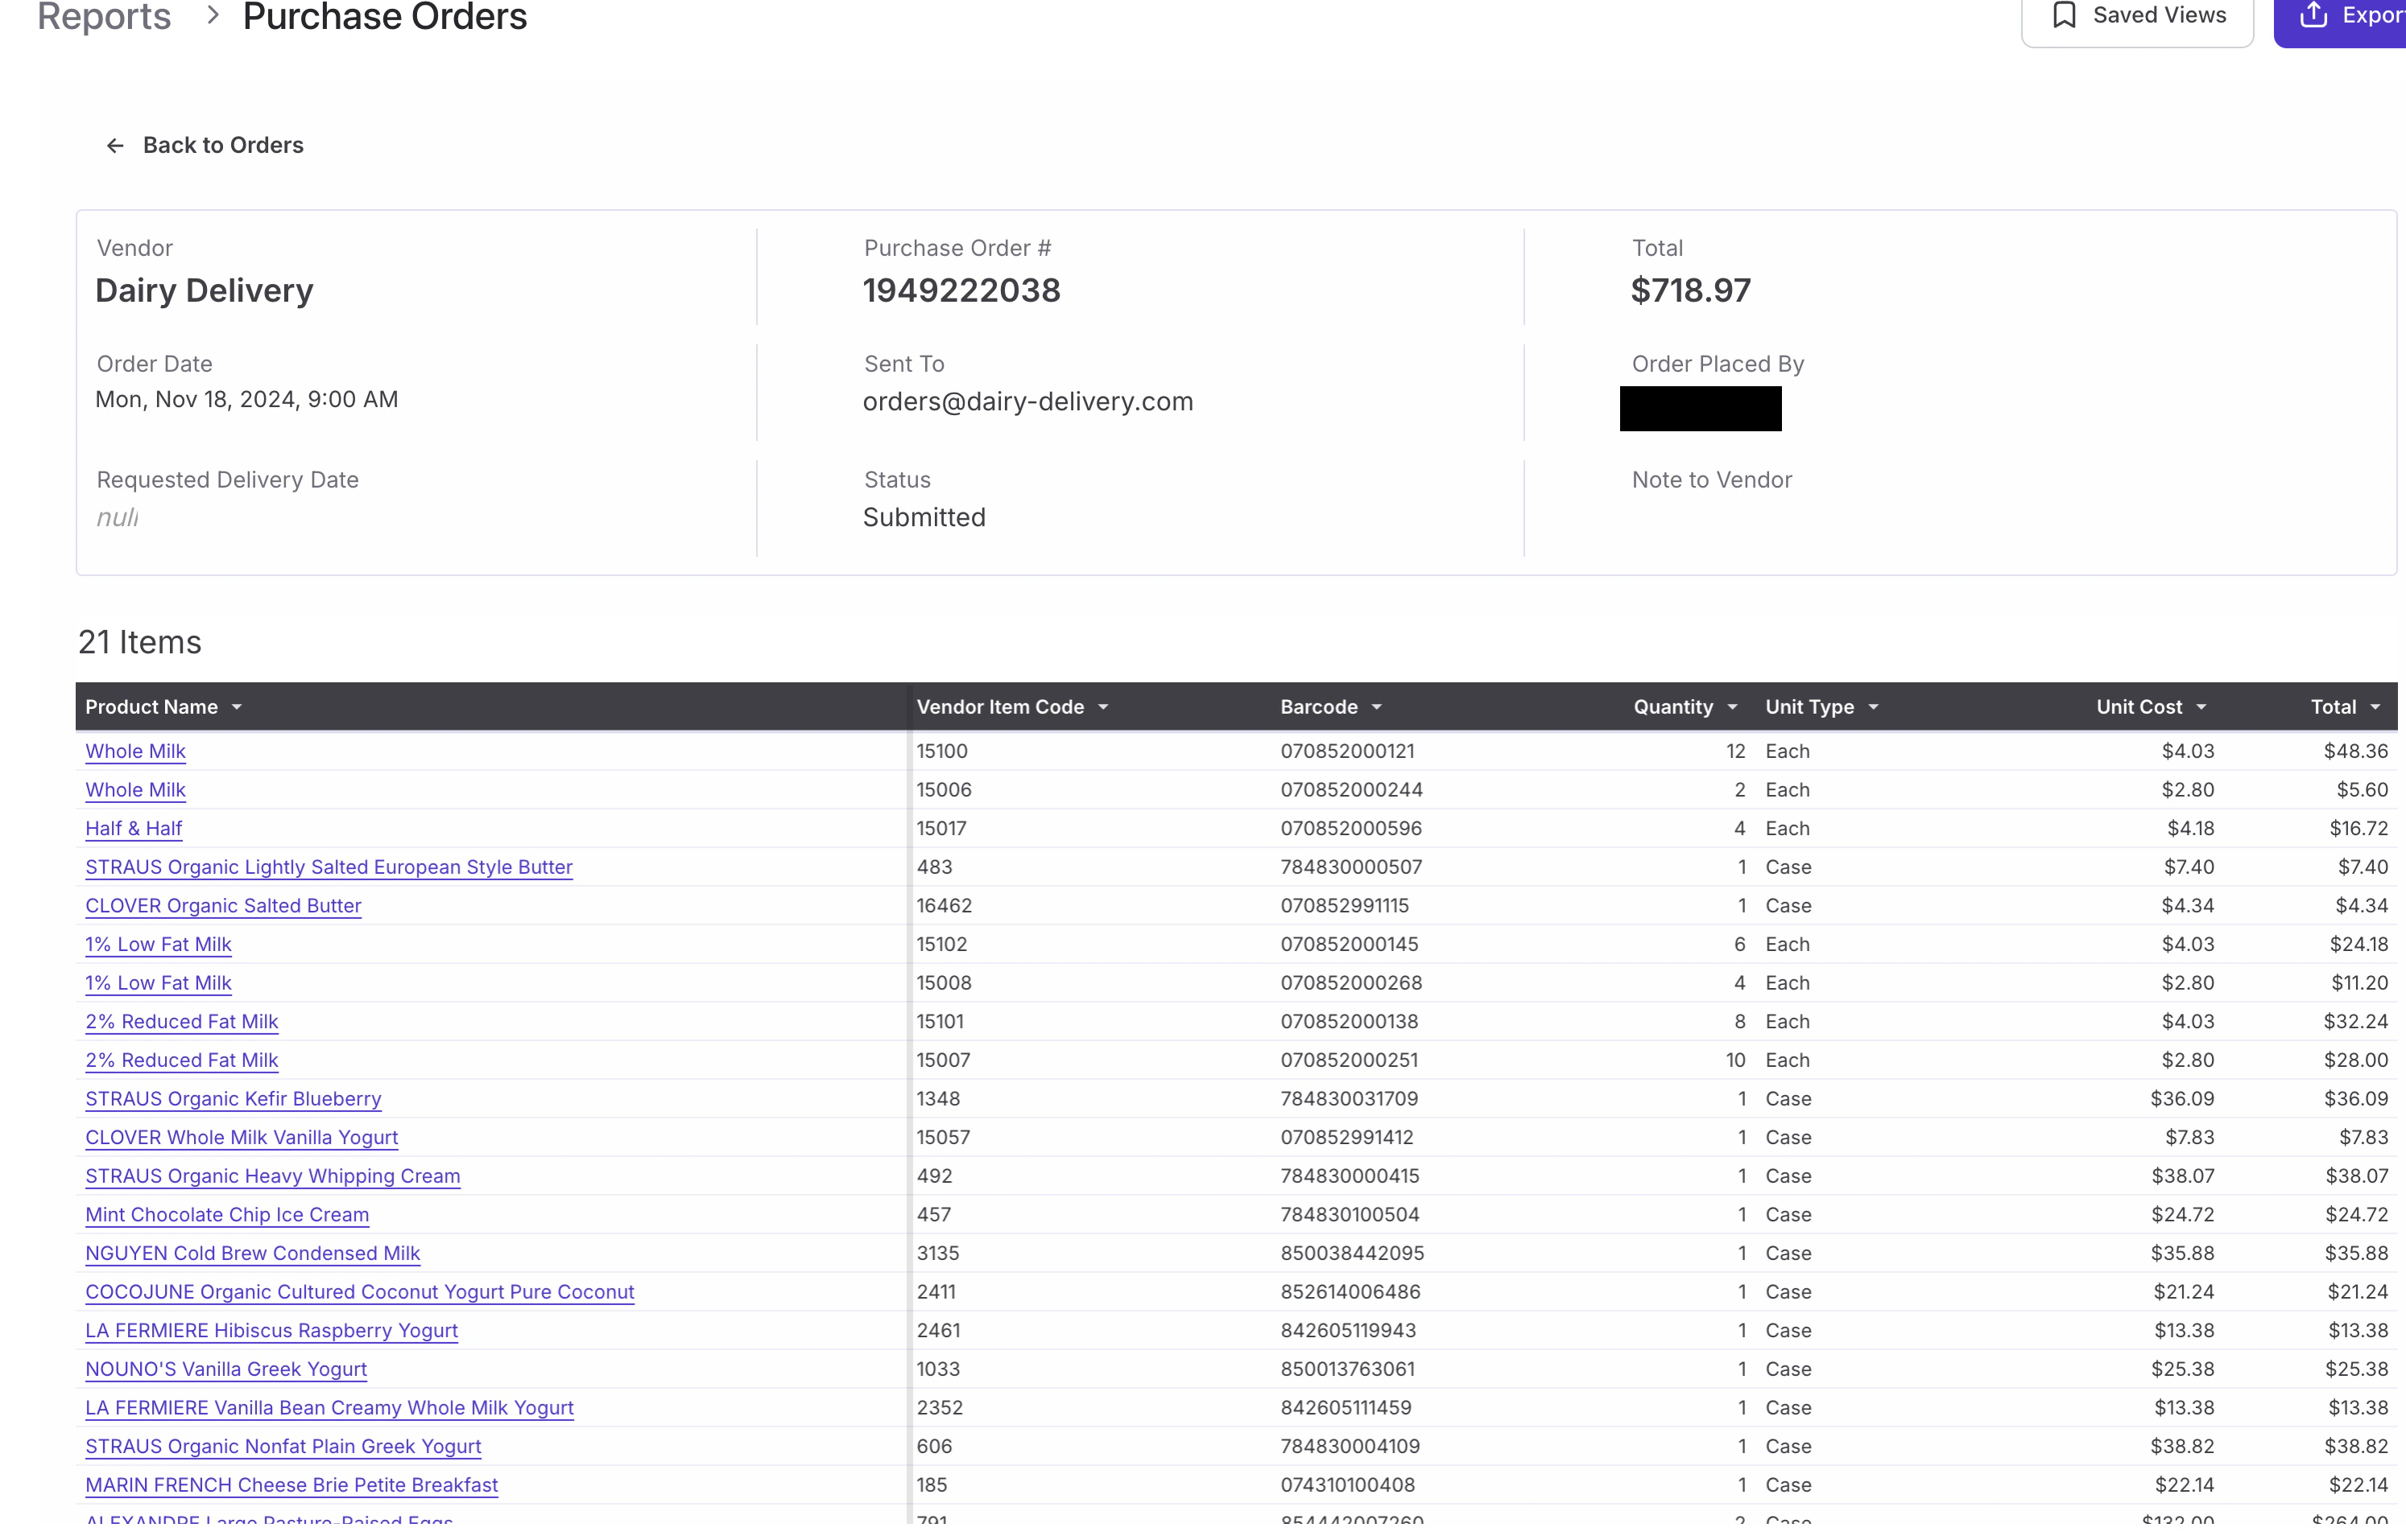Screen dimensions: 2406x1540
Task: Click the breadcrumb chevron after Reports
Action: tap(213, 15)
